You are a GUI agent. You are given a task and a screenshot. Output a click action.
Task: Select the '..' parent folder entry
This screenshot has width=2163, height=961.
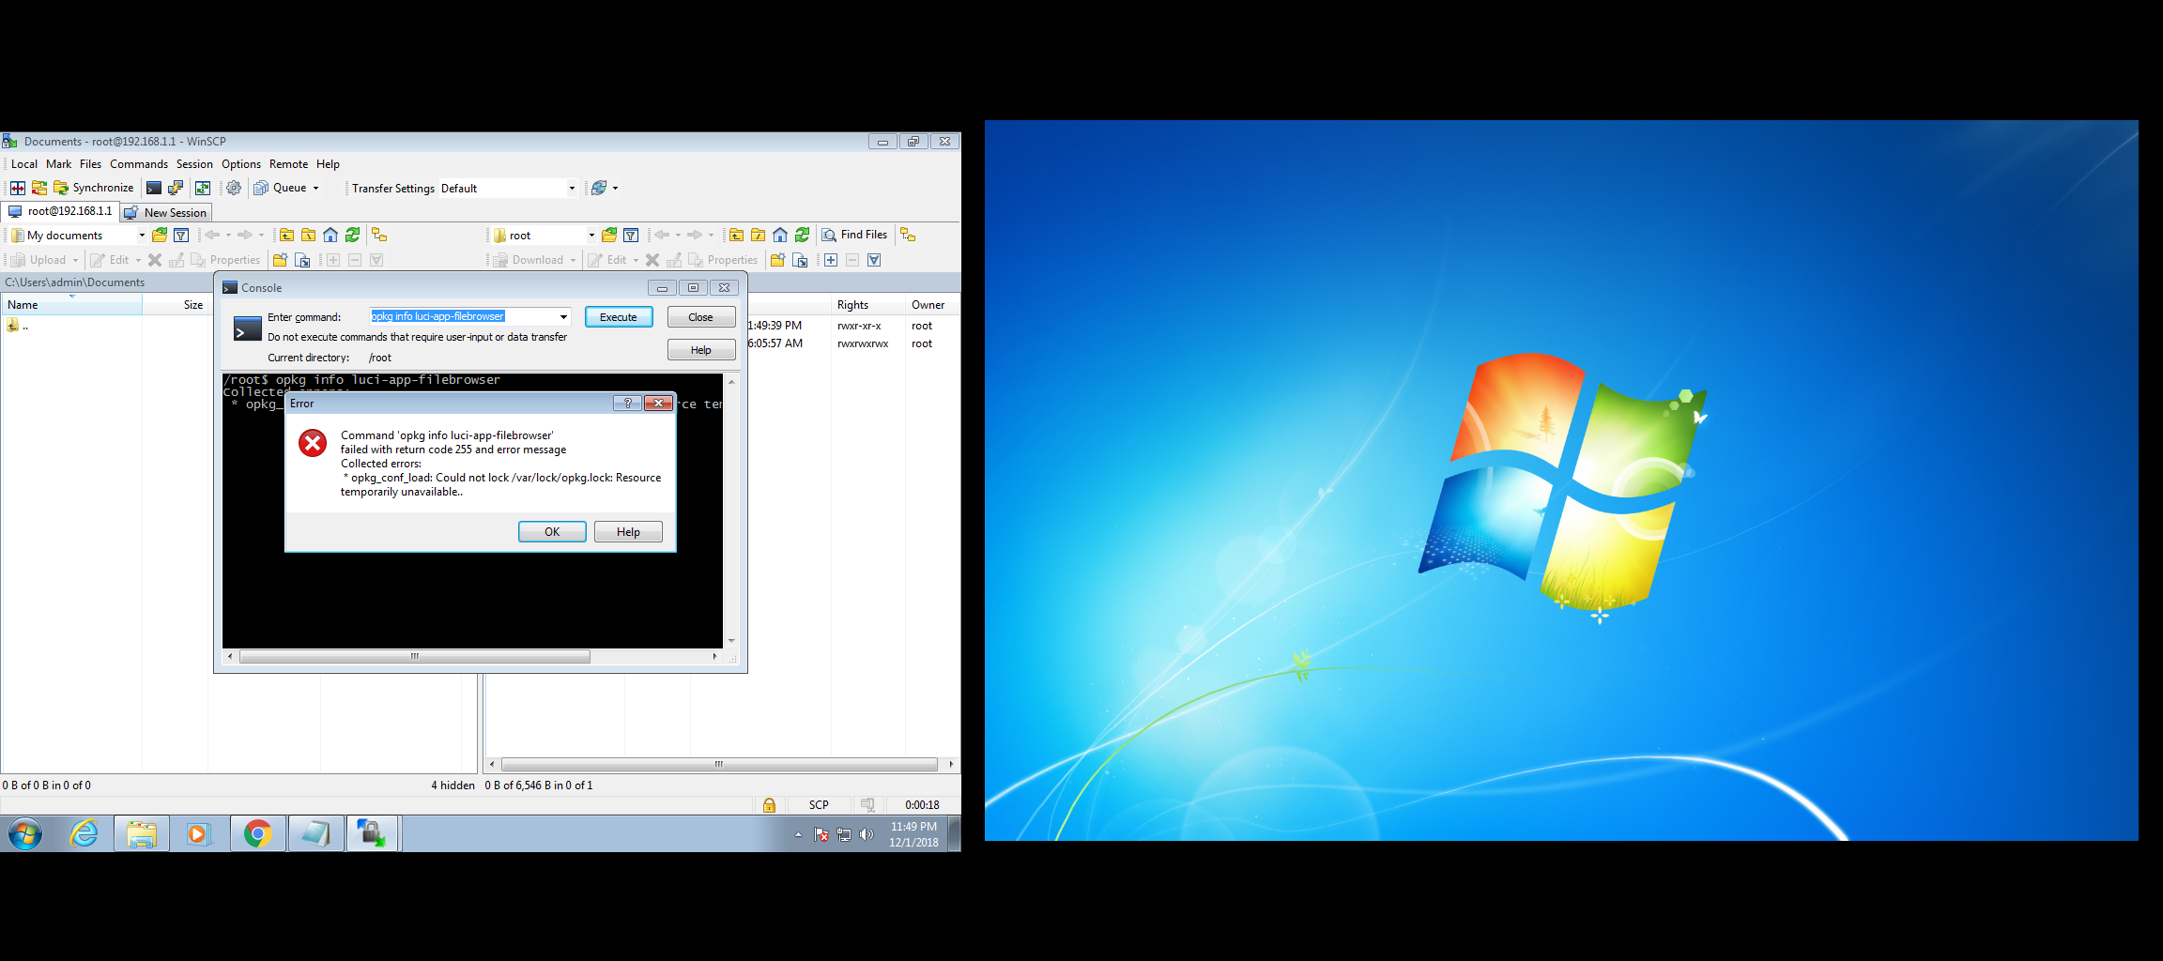19,326
